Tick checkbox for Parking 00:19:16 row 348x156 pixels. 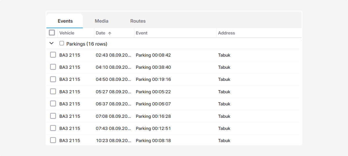click(x=53, y=79)
